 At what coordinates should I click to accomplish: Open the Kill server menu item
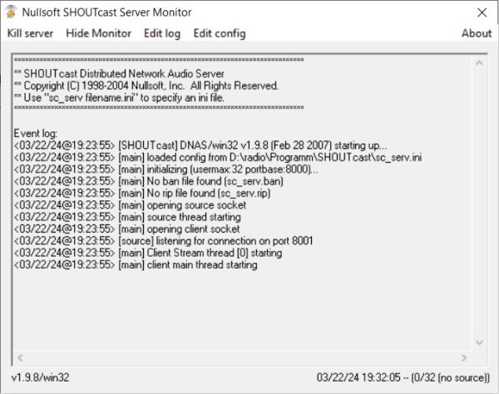30,33
